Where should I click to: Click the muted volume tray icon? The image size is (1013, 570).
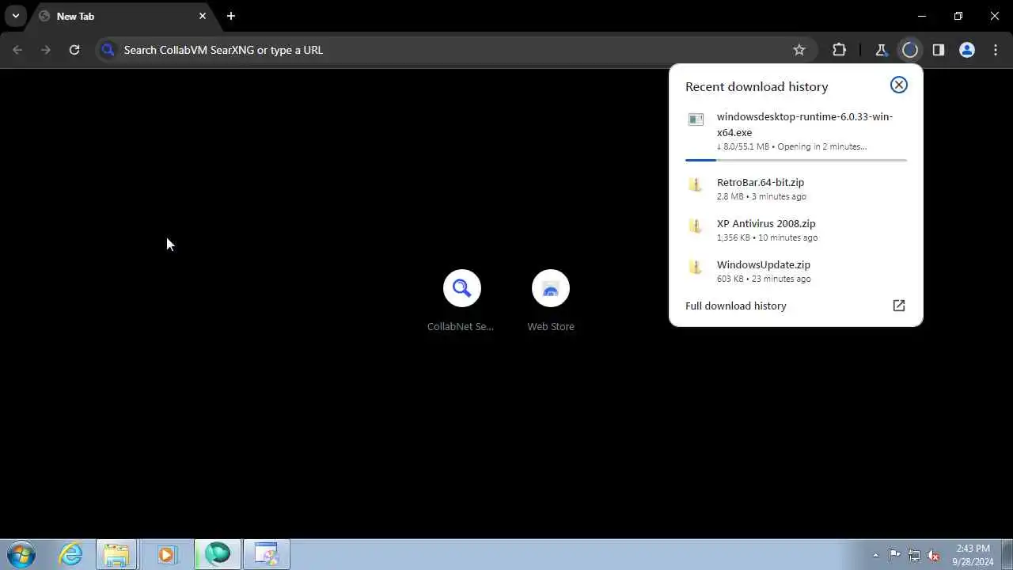pyautogui.click(x=934, y=555)
